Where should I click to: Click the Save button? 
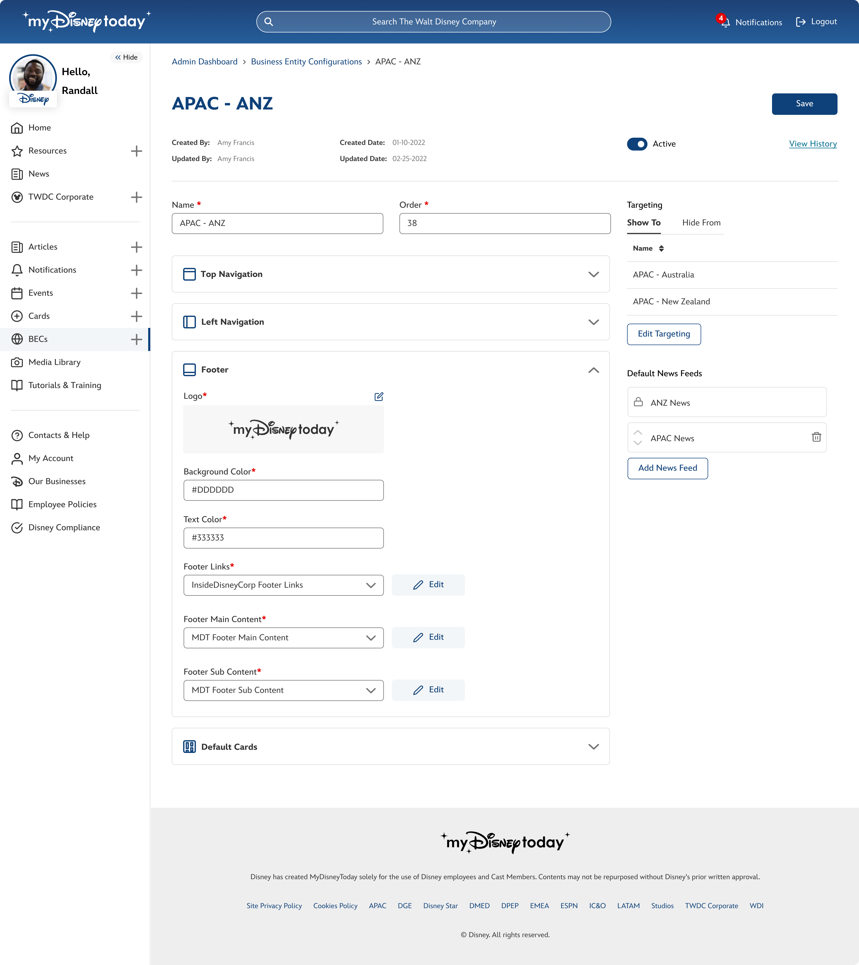(804, 104)
